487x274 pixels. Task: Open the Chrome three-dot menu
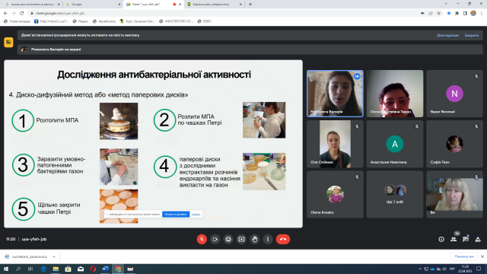(x=482, y=14)
